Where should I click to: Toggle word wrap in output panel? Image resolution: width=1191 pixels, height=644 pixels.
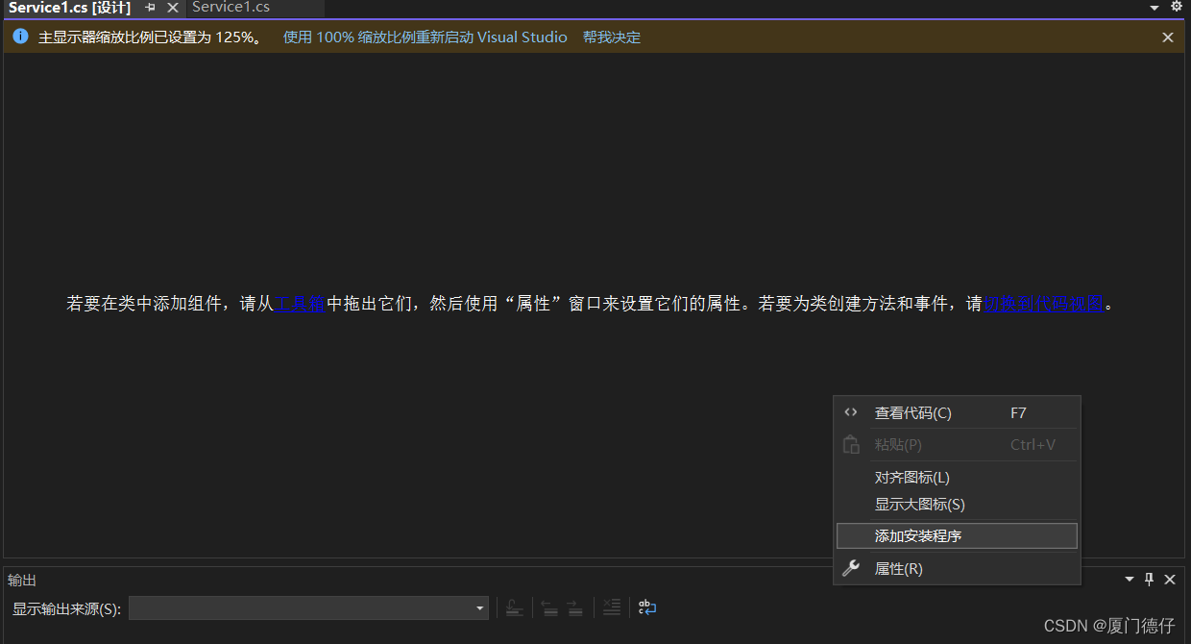click(648, 607)
